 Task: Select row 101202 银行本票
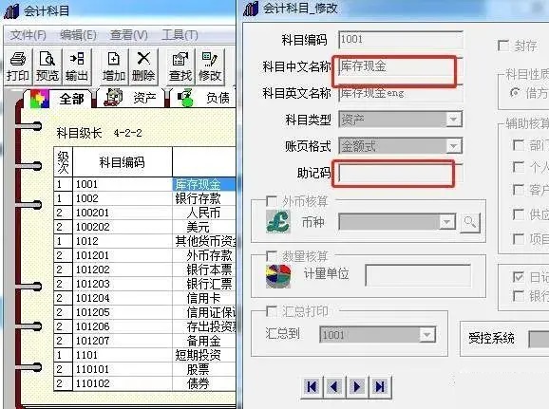144,270
